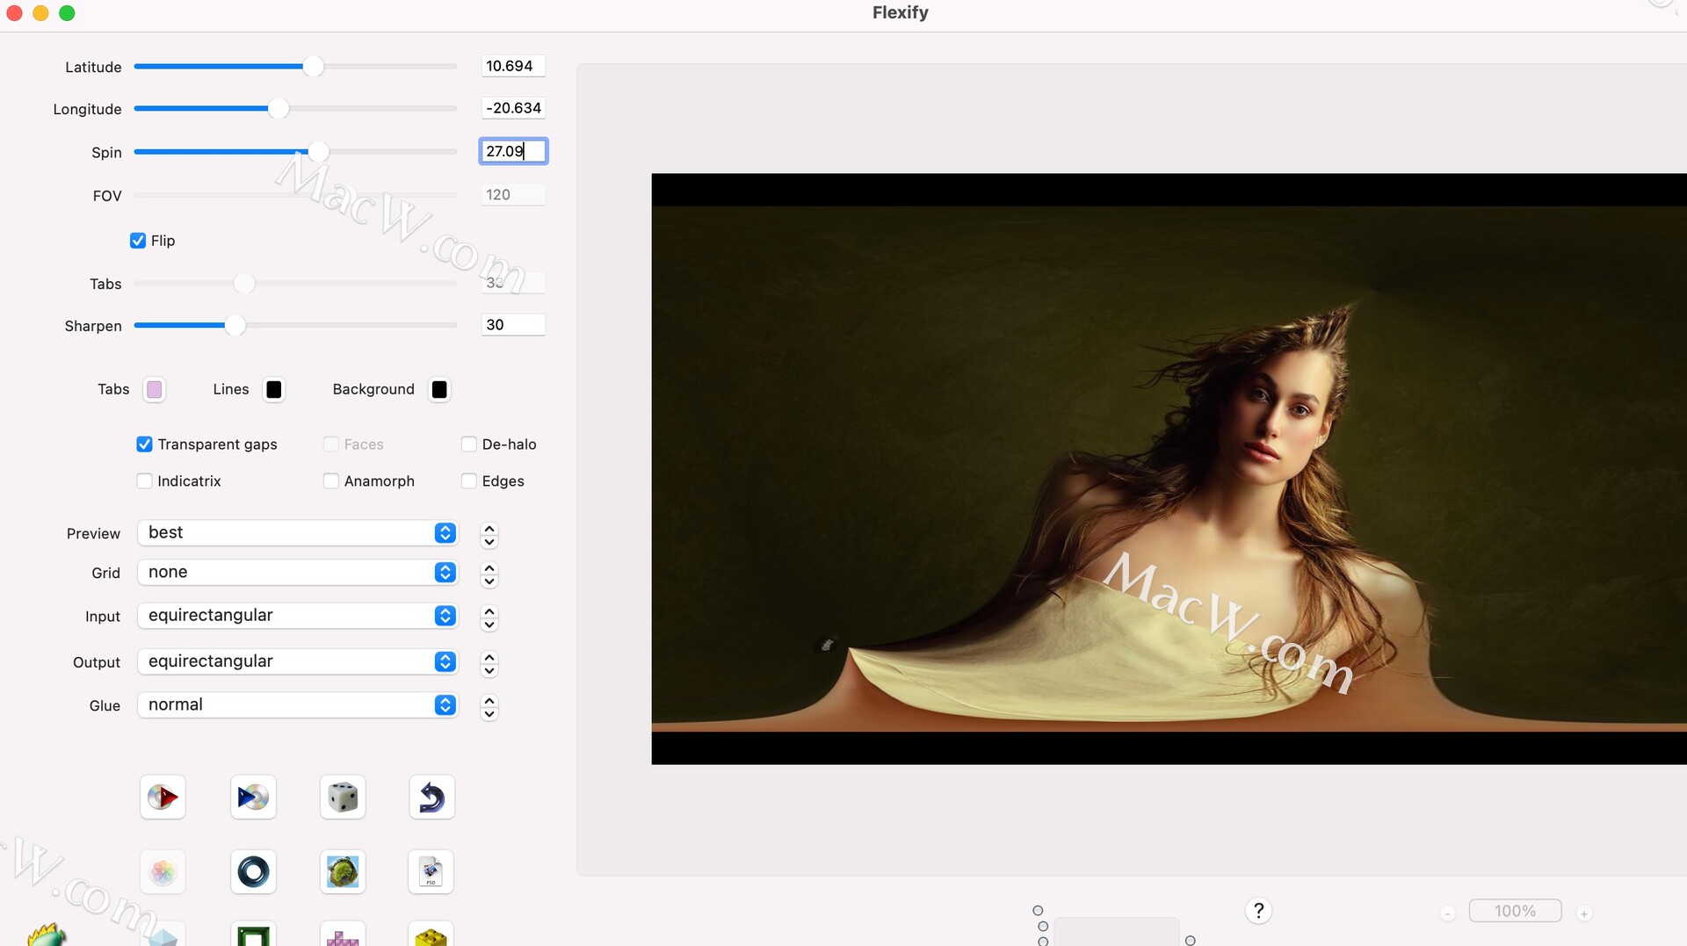The width and height of the screenshot is (1687, 946).
Task: Click the stepper next to Preview
Action: click(489, 535)
